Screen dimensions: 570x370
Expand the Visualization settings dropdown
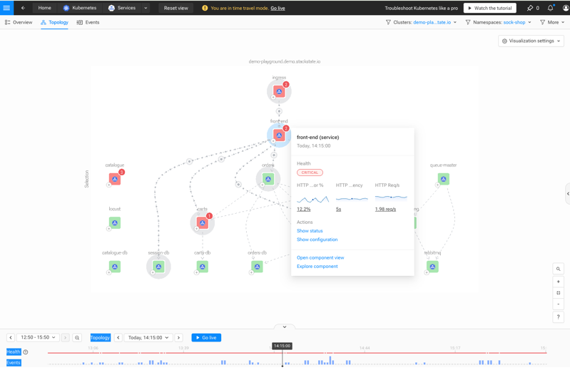(531, 41)
